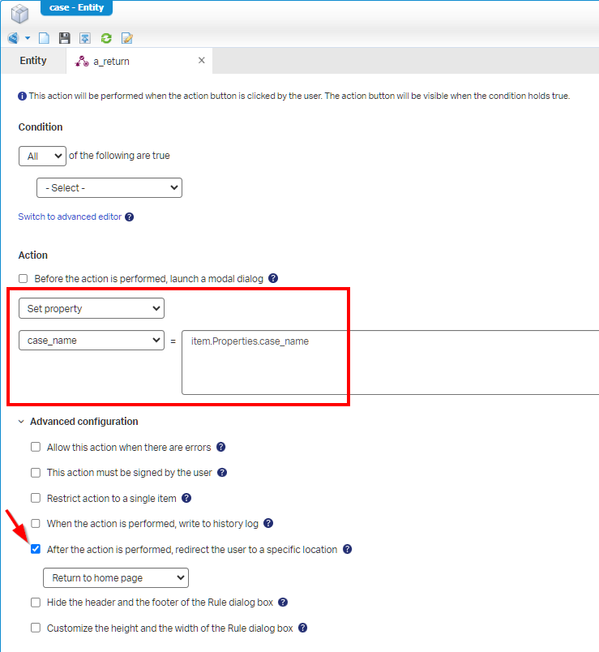Check Restrict action to a single item
Screen dimensions: 599x652
(36, 498)
